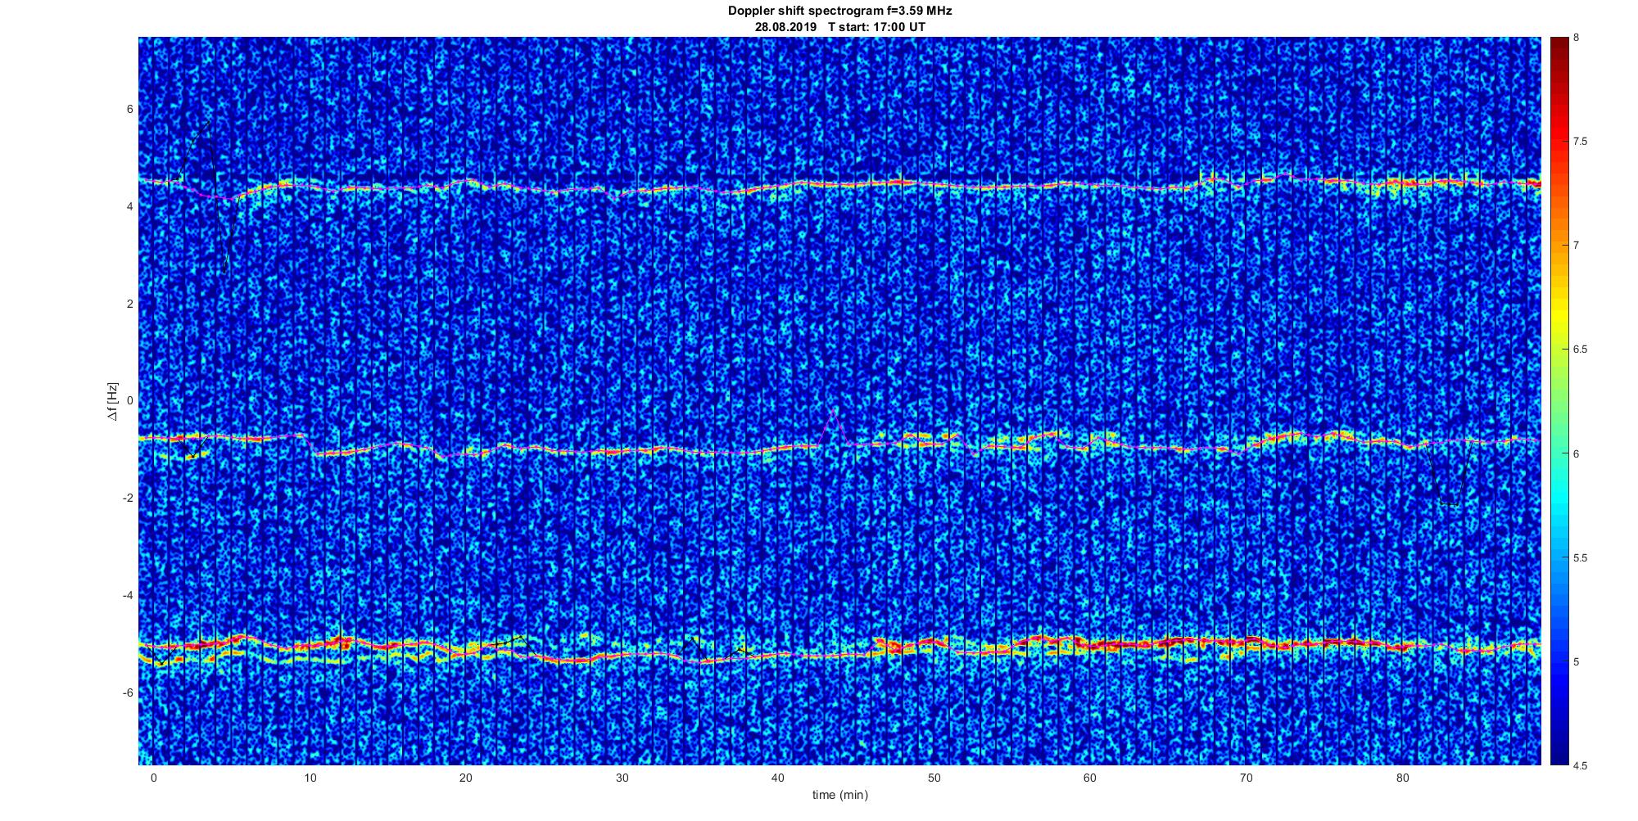1638x821 pixels.
Task: Click x-axis tick label '20'
Action: (466, 778)
